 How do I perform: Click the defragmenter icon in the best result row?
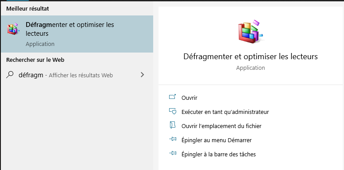pyautogui.click(x=13, y=29)
